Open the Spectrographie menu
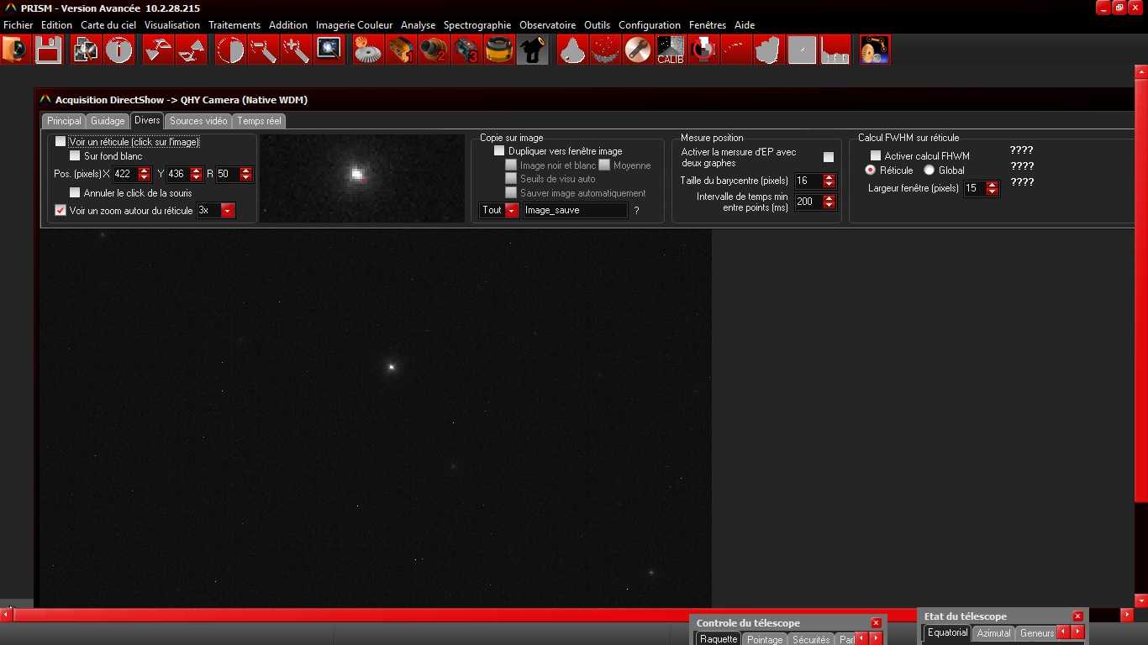This screenshot has height=645, width=1148. 477,25
